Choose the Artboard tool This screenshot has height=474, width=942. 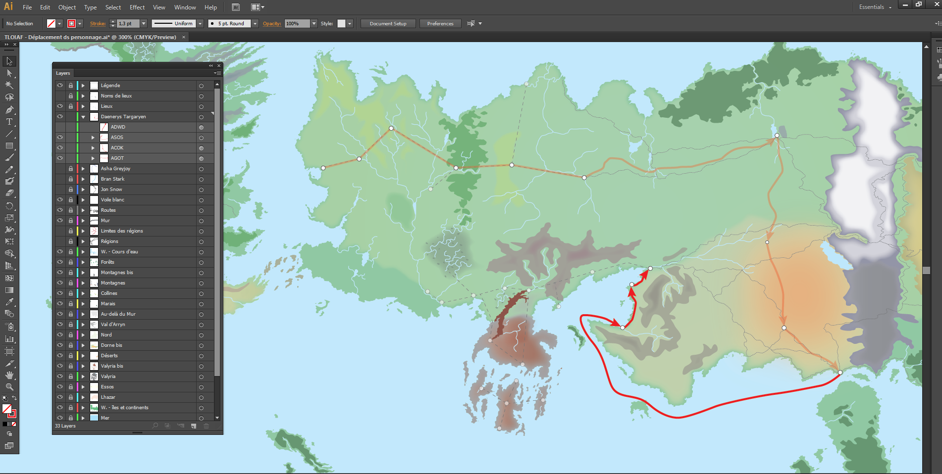pos(9,351)
